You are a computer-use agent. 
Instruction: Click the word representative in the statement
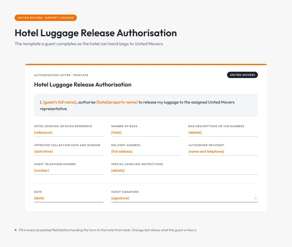click(53, 109)
